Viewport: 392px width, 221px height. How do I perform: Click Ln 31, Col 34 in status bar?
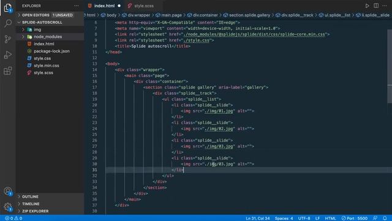coord(258,219)
